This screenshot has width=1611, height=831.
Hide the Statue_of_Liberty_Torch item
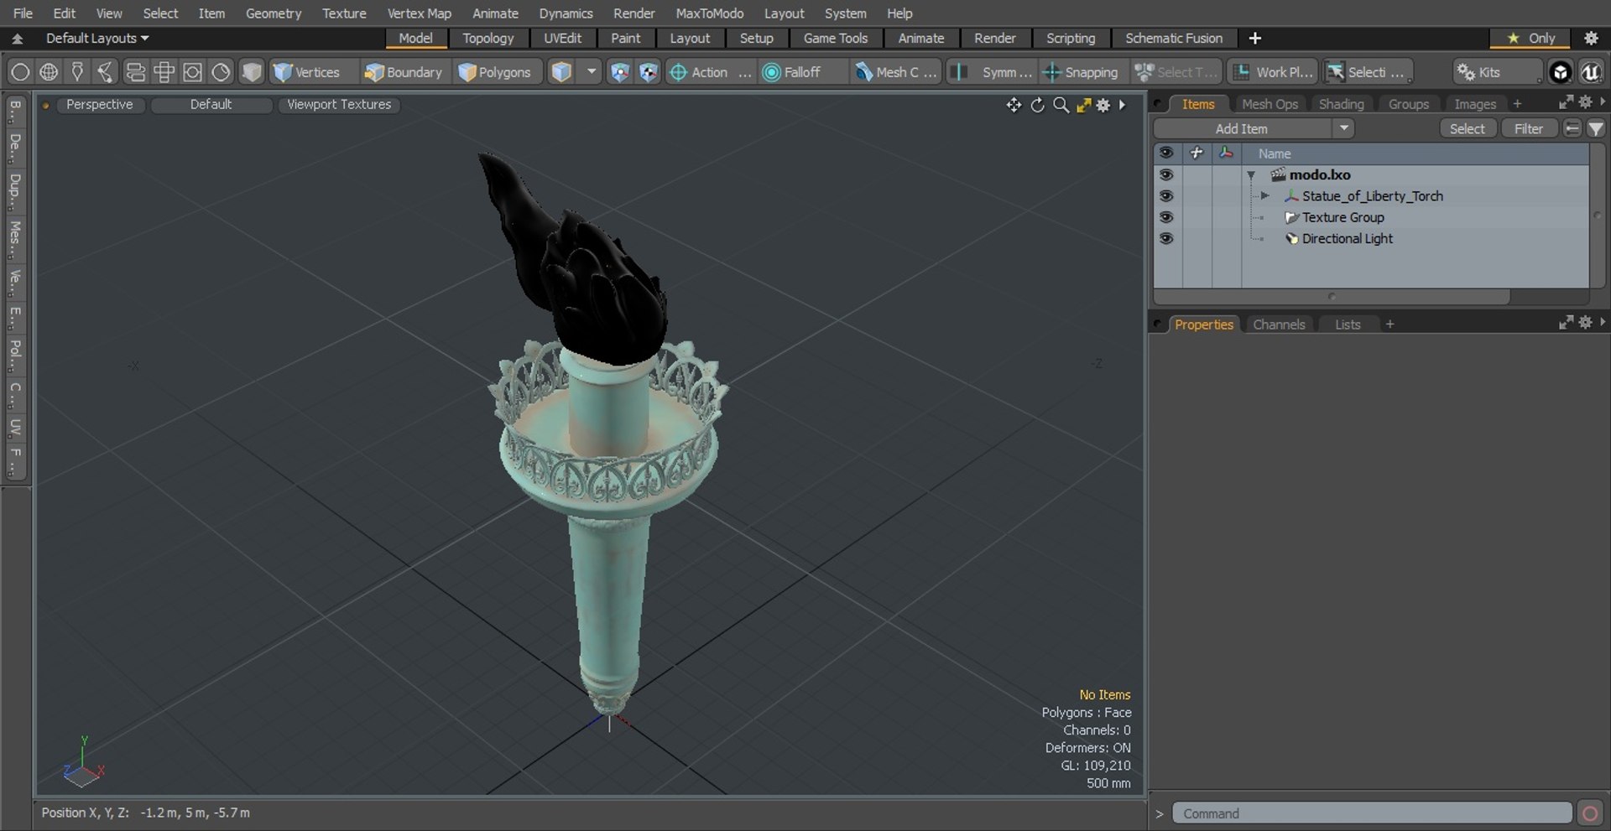coord(1166,195)
